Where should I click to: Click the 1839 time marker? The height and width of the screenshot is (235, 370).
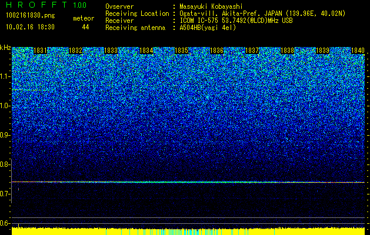[322, 51]
